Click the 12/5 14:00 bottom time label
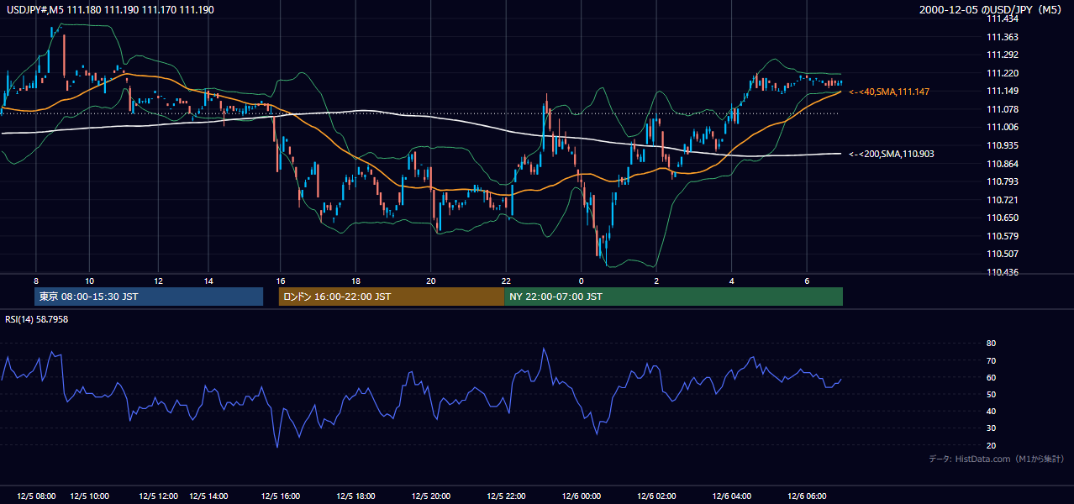The width and height of the screenshot is (1074, 504). point(210,496)
